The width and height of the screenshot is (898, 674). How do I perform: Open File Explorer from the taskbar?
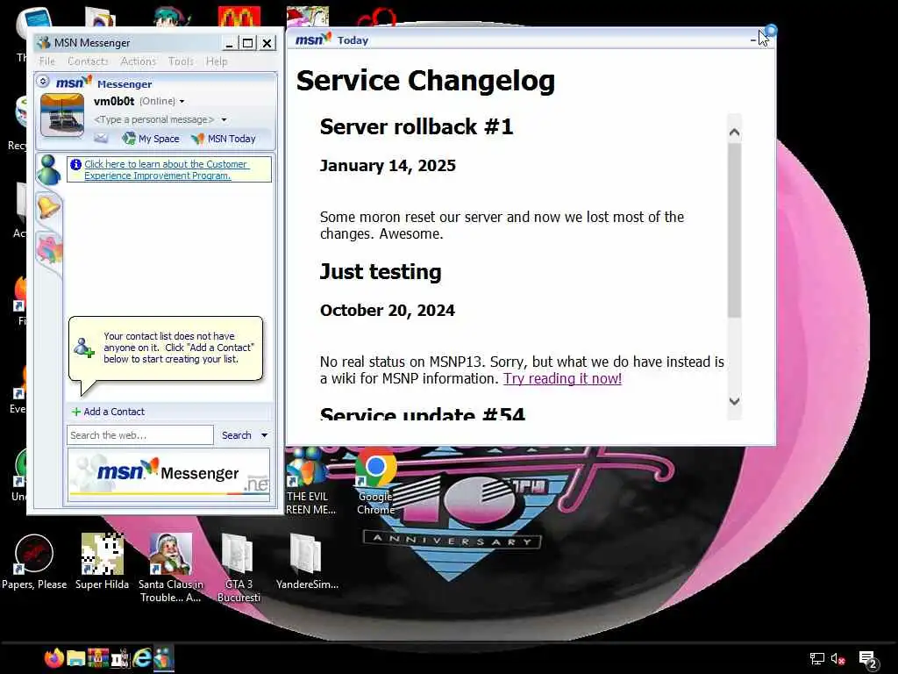75,658
